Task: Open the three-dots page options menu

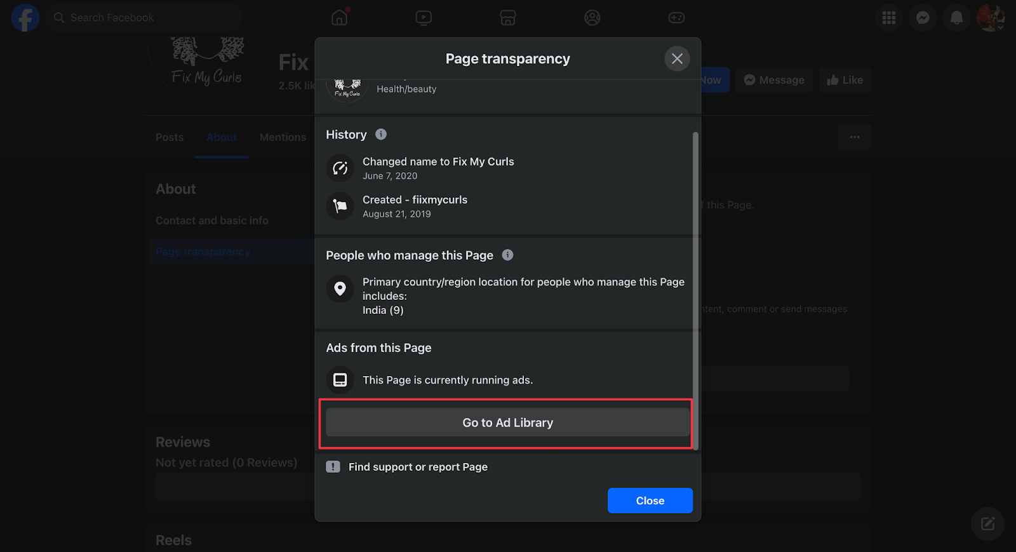Action: click(x=854, y=137)
